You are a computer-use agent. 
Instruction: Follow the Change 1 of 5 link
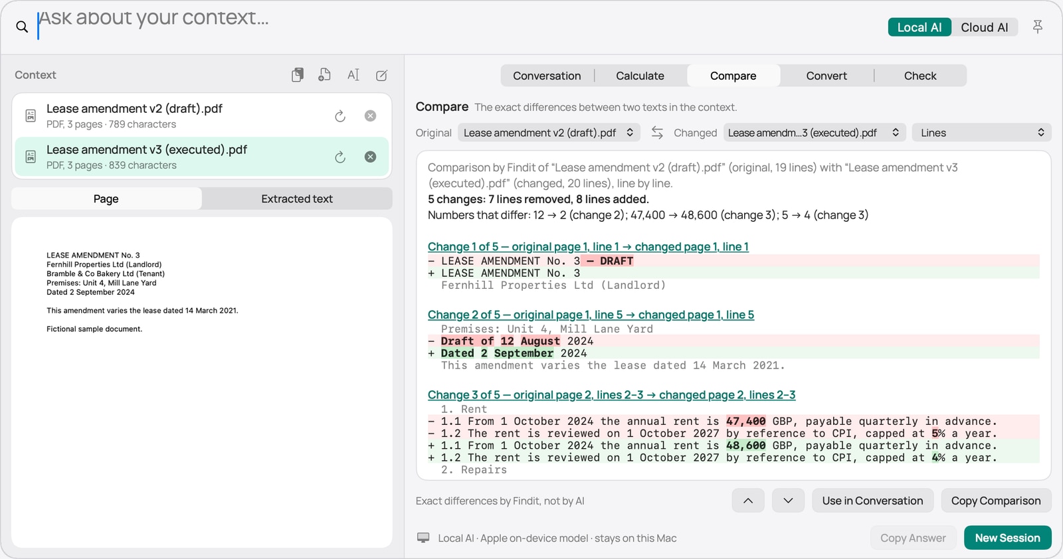(588, 247)
